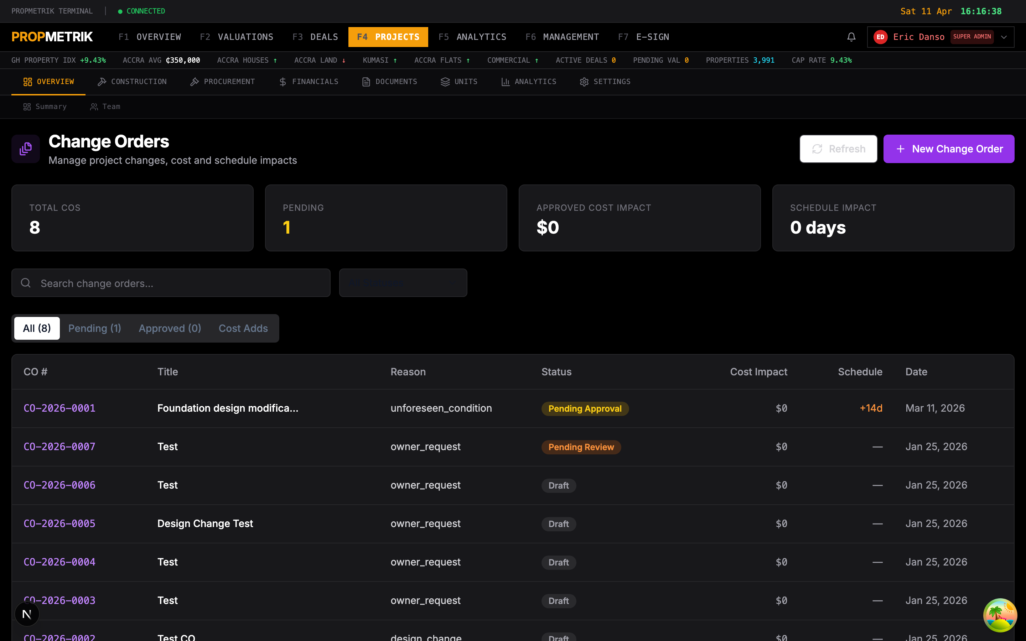Screen dimensions: 1026x641
Task: Expand the Eric Danso user menu chevron
Action: tap(1004, 37)
